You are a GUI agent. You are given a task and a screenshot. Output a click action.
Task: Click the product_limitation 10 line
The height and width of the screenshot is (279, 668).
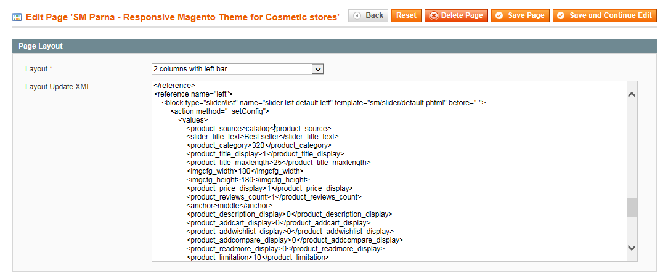tap(258, 257)
